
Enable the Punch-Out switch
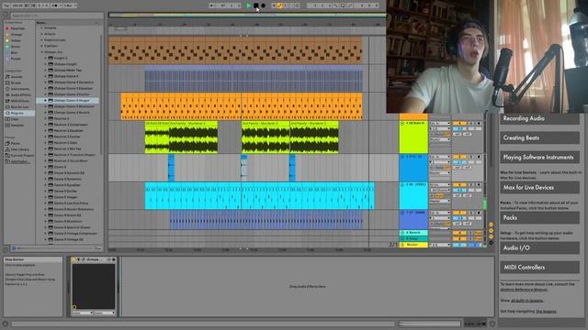(349, 5)
